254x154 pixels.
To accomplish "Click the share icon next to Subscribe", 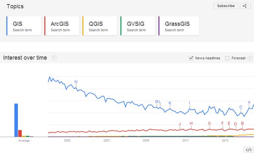I will pos(245,6).
